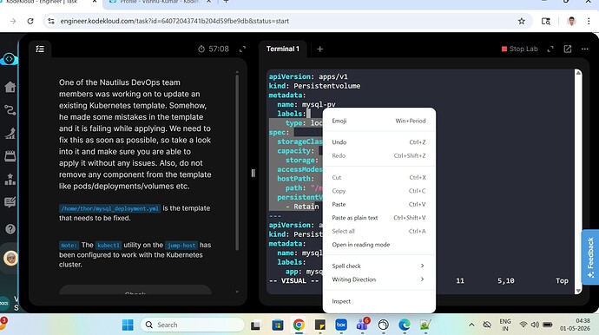Viewport: 599px width, 335px height.
Task: Open the browser profile avatar
Action: [571, 21]
